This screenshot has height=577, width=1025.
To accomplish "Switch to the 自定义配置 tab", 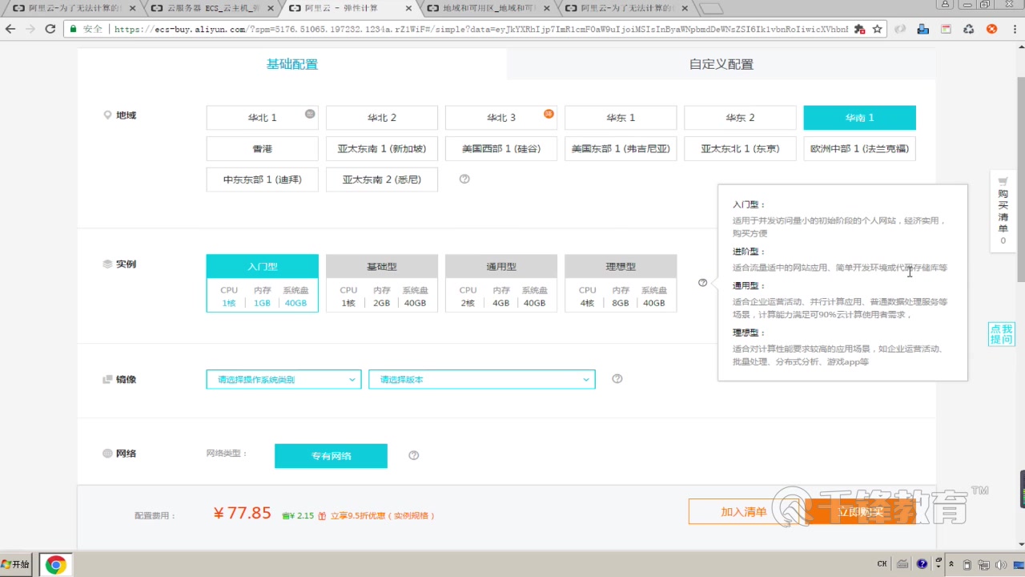I will coord(720,63).
